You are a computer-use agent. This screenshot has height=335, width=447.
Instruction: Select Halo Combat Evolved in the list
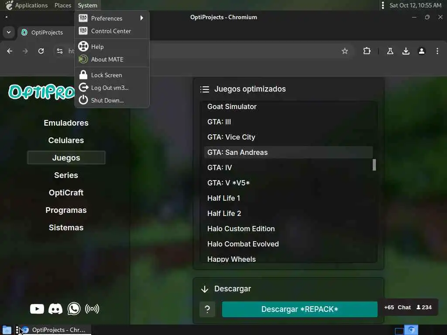(x=289, y=244)
